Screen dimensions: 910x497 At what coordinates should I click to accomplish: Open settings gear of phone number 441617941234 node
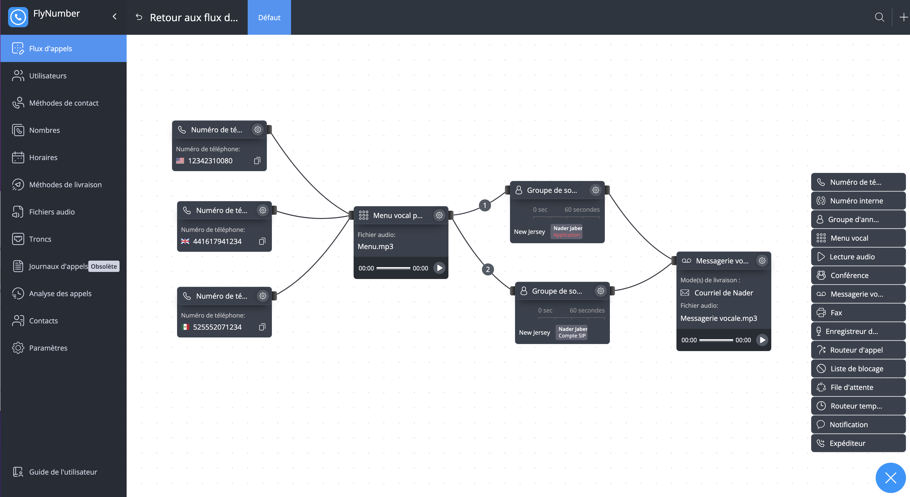pyautogui.click(x=263, y=210)
